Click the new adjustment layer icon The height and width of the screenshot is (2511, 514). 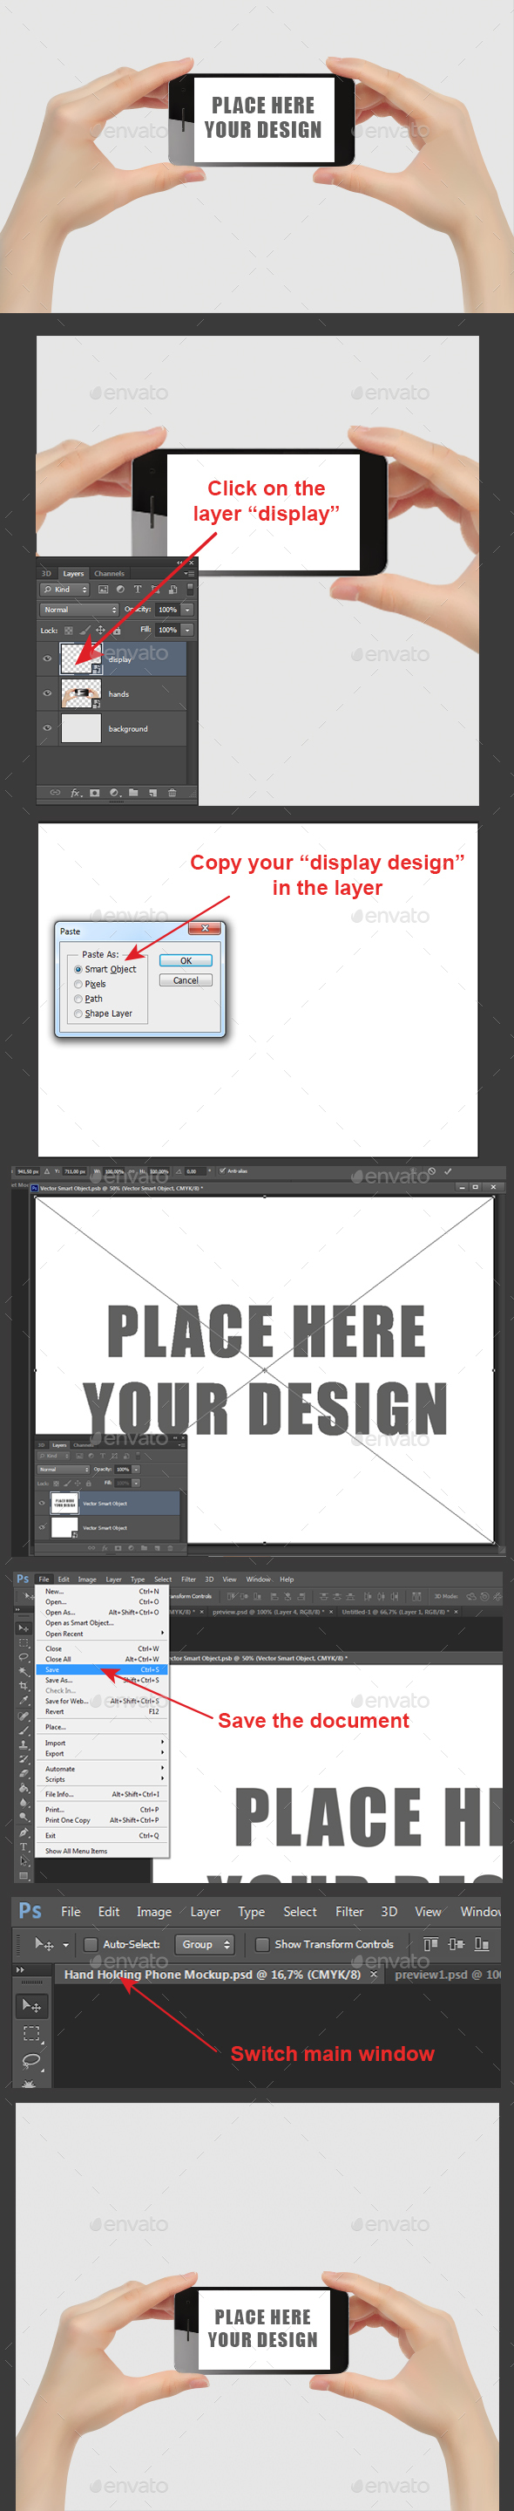(116, 794)
